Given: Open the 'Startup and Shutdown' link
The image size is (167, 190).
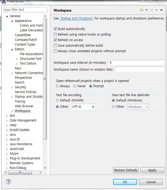Looking at the screenshot, I should coord(77,18).
